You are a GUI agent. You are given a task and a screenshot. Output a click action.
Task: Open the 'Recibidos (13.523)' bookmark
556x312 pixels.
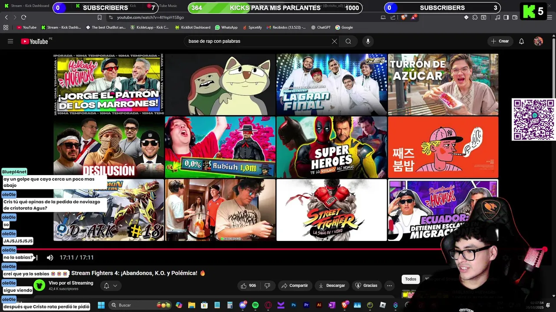286,27
